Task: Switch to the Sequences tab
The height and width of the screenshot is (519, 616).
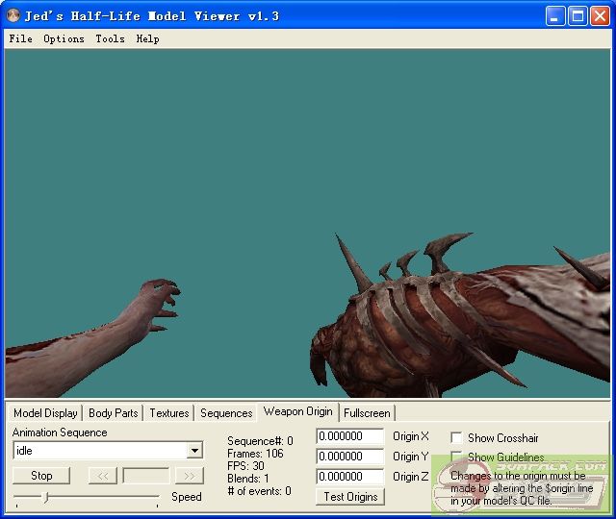Action: (226, 413)
